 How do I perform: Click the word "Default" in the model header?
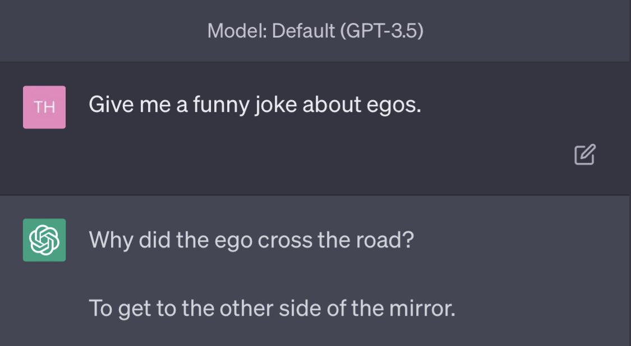coord(303,31)
